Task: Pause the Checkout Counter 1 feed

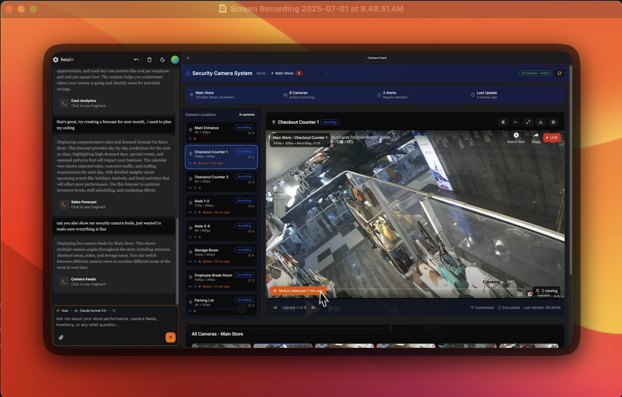Action: pyautogui.click(x=503, y=122)
